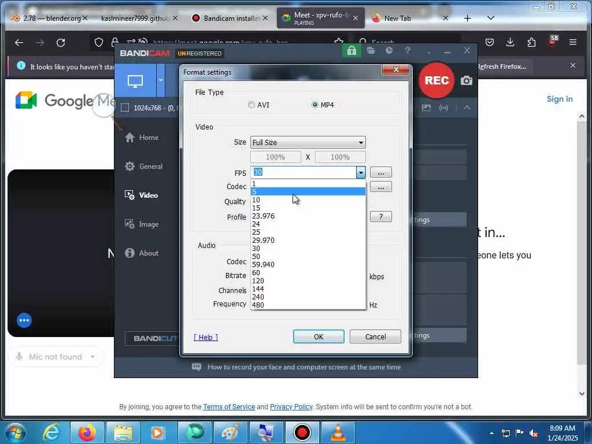Click the image icon in Bandicam status row
Image resolution: width=592 pixels, height=444 pixels.
[426, 108]
